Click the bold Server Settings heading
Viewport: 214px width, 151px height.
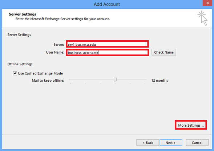point(23,14)
